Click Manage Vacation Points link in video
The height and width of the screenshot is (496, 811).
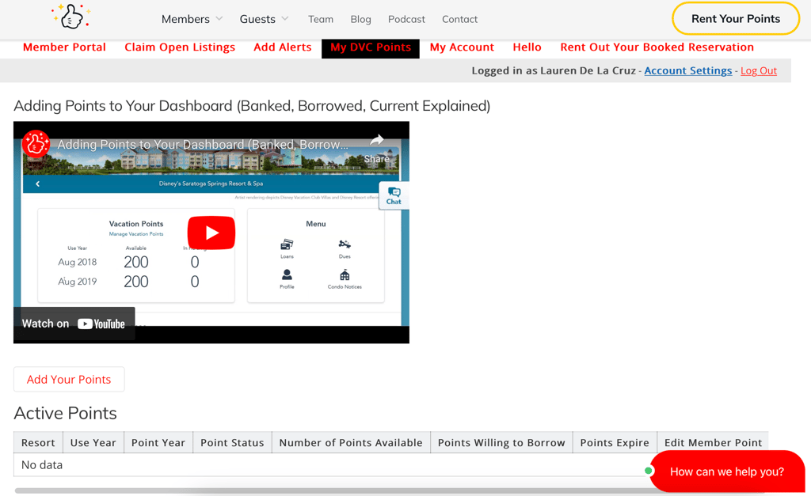click(x=136, y=234)
